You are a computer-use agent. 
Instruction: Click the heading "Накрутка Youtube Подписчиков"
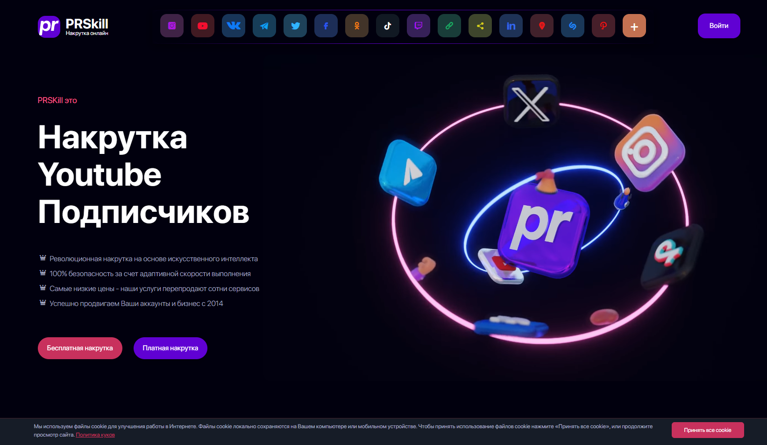pos(144,174)
